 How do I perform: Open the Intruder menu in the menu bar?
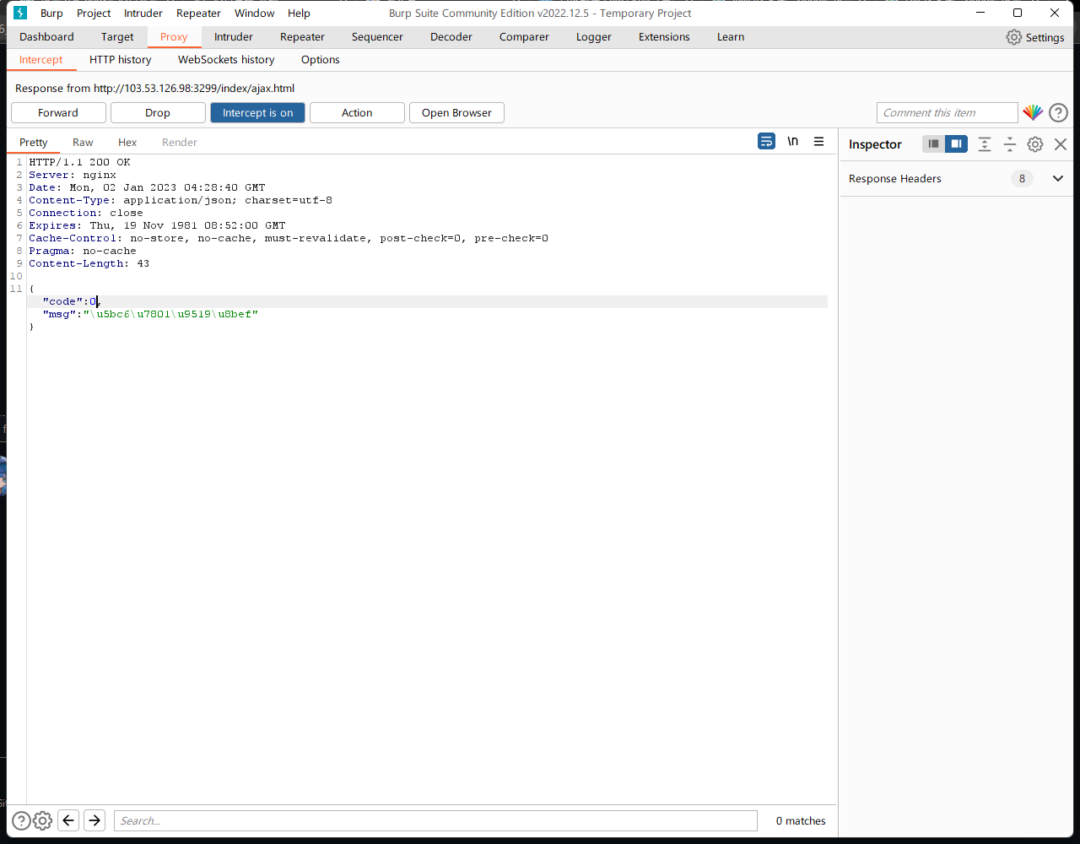143,13
